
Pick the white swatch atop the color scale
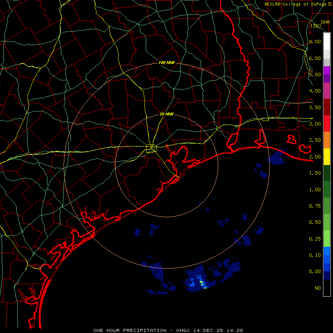[327, 41]
